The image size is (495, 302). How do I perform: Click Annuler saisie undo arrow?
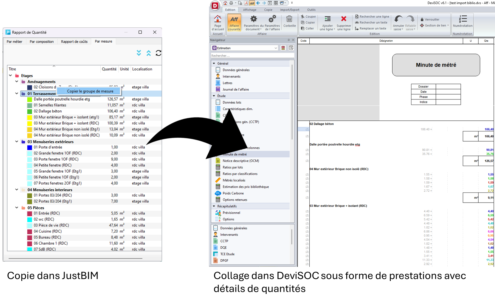[398, 19]
